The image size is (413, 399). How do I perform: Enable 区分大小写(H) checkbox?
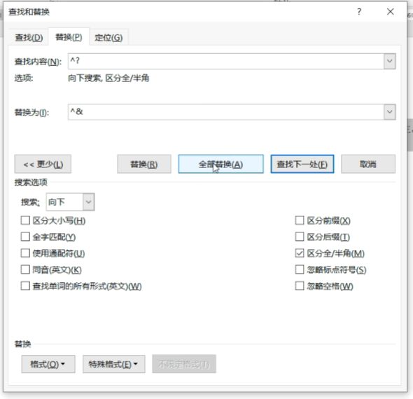(25, 220)
